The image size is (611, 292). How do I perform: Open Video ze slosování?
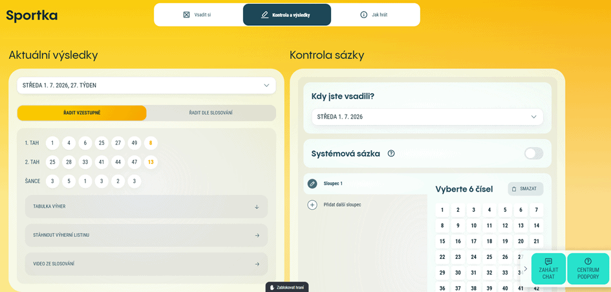(146, 264)
